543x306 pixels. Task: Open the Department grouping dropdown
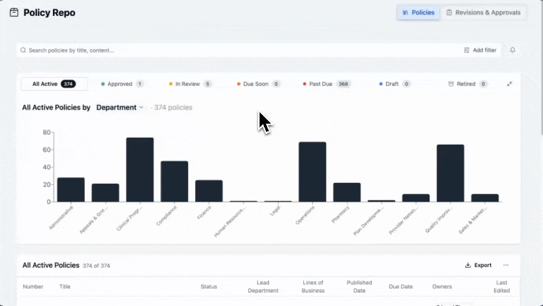click(120, 108)
